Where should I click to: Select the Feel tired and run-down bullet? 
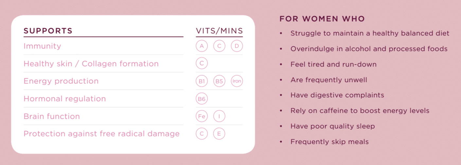pyautogui.click(x=333, y=64)
